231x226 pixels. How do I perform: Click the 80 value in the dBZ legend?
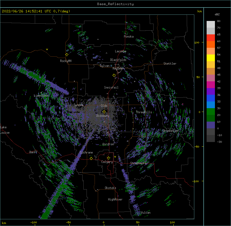pos(219,21)
